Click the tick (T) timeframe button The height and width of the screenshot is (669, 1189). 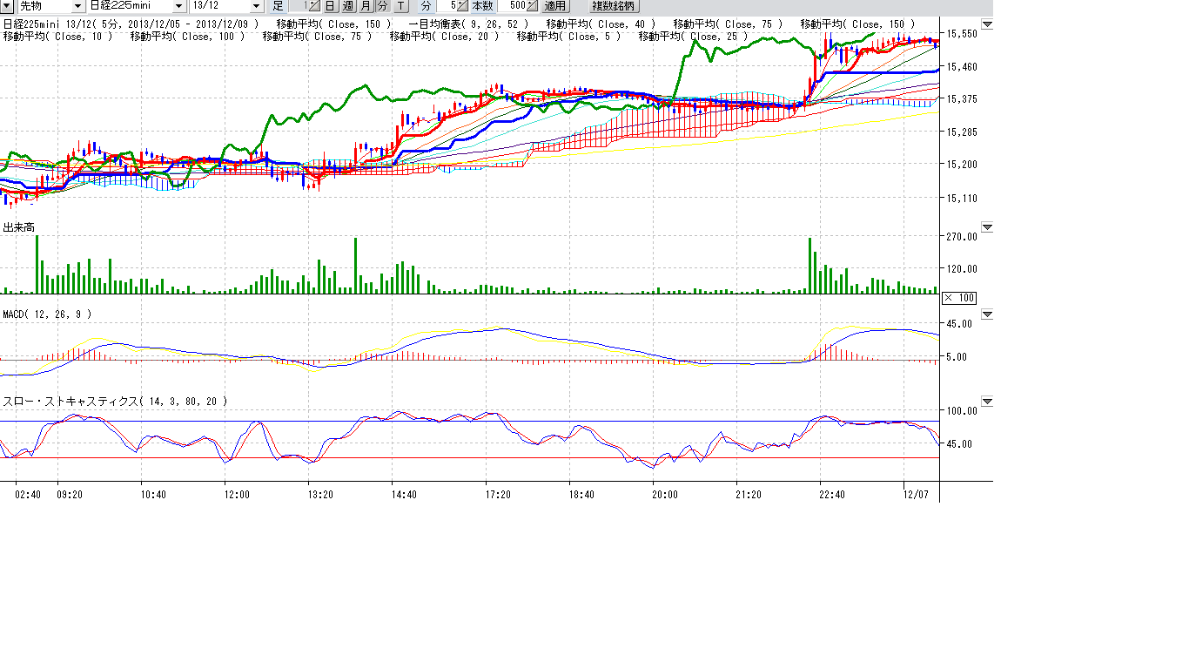[400, 6]
